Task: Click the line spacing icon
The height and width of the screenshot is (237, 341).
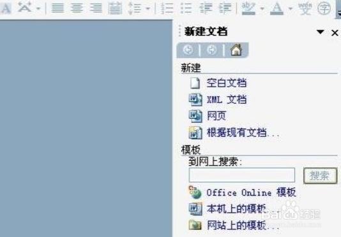Action: click(x=134, y=8)
